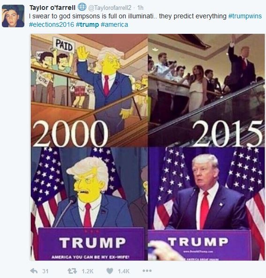Visit the @Taylorofarrell2 handle
The image size is (266, 278).
[x=110, y=8]
